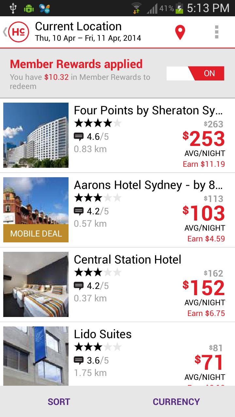Open the Four Points by Sheraton listing
Viewport: 235px width, 417px height.
coord(148,111)
